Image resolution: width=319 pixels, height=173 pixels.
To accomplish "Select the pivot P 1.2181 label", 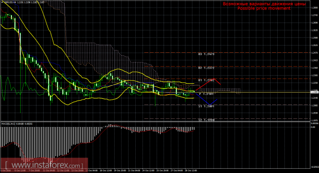I will (x=206, y=94).
